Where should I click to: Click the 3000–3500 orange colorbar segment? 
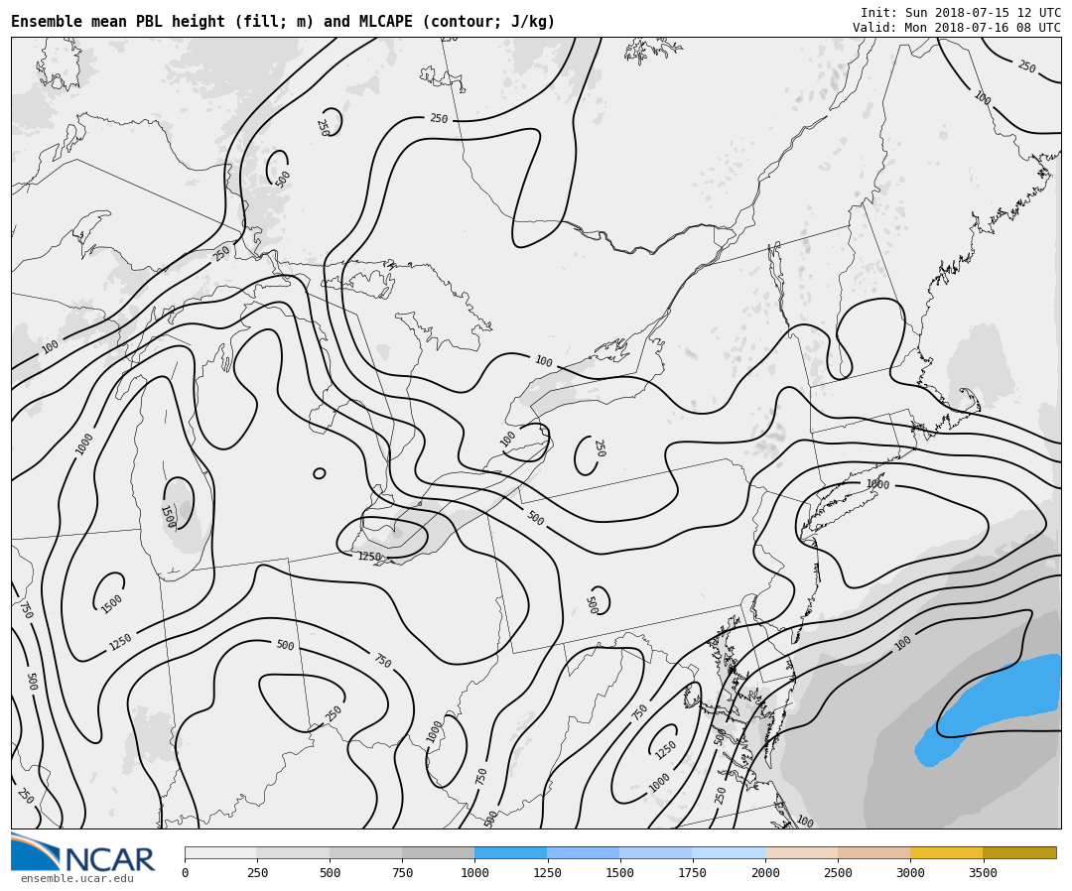click(947, 852)
